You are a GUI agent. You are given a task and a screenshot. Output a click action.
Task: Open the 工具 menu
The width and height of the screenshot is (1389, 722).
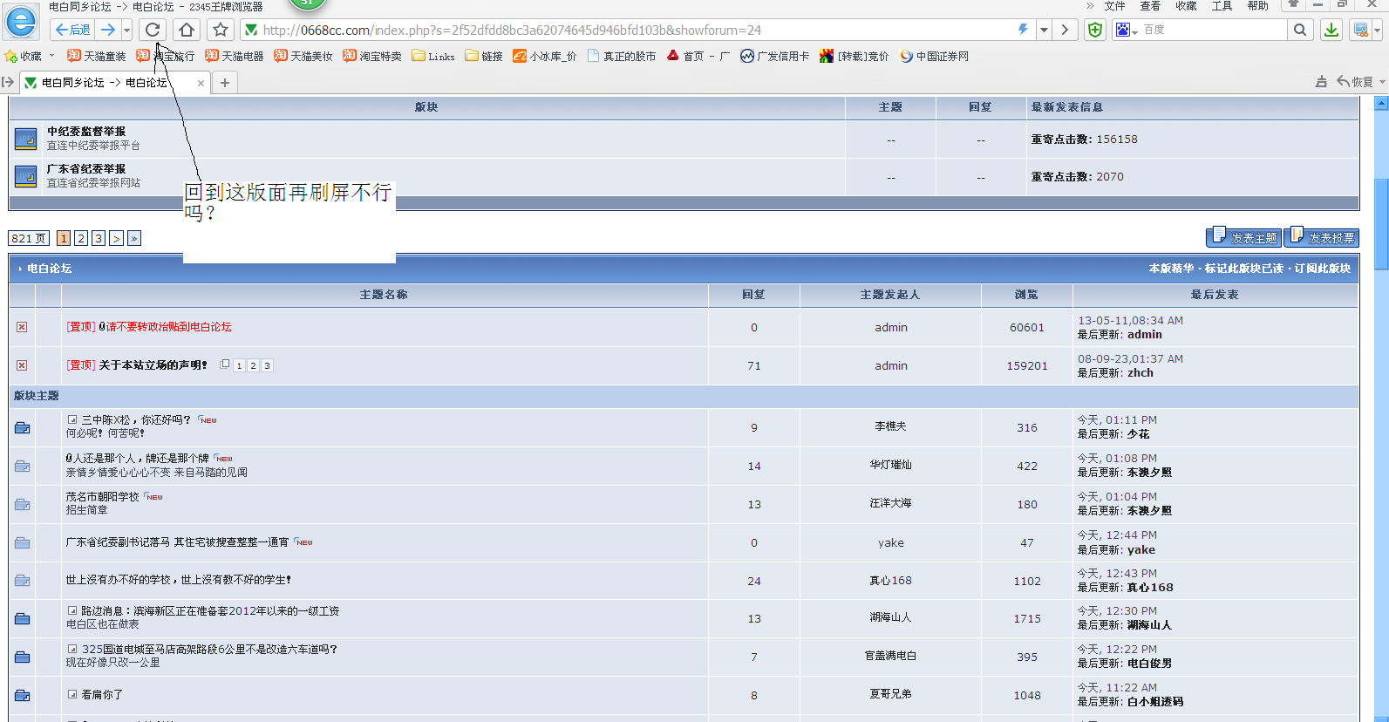point(1222,6)
